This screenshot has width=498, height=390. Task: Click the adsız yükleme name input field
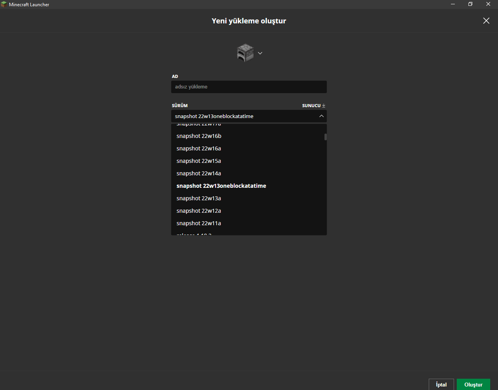click(x=249, y=86)
